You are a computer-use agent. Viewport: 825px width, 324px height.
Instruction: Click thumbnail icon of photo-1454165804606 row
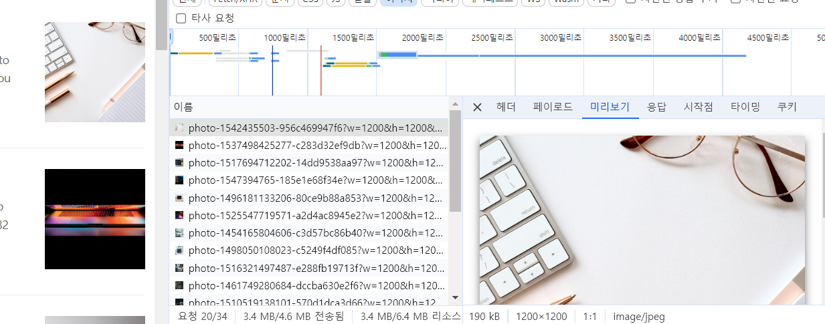click(x=179, y=232)
